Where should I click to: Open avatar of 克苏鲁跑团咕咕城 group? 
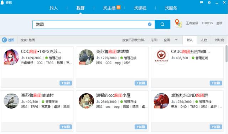pyautogui.click(x=86, y=57)
